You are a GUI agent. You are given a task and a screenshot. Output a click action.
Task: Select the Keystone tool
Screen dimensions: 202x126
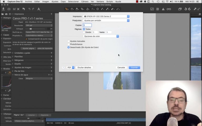(93, 9)
